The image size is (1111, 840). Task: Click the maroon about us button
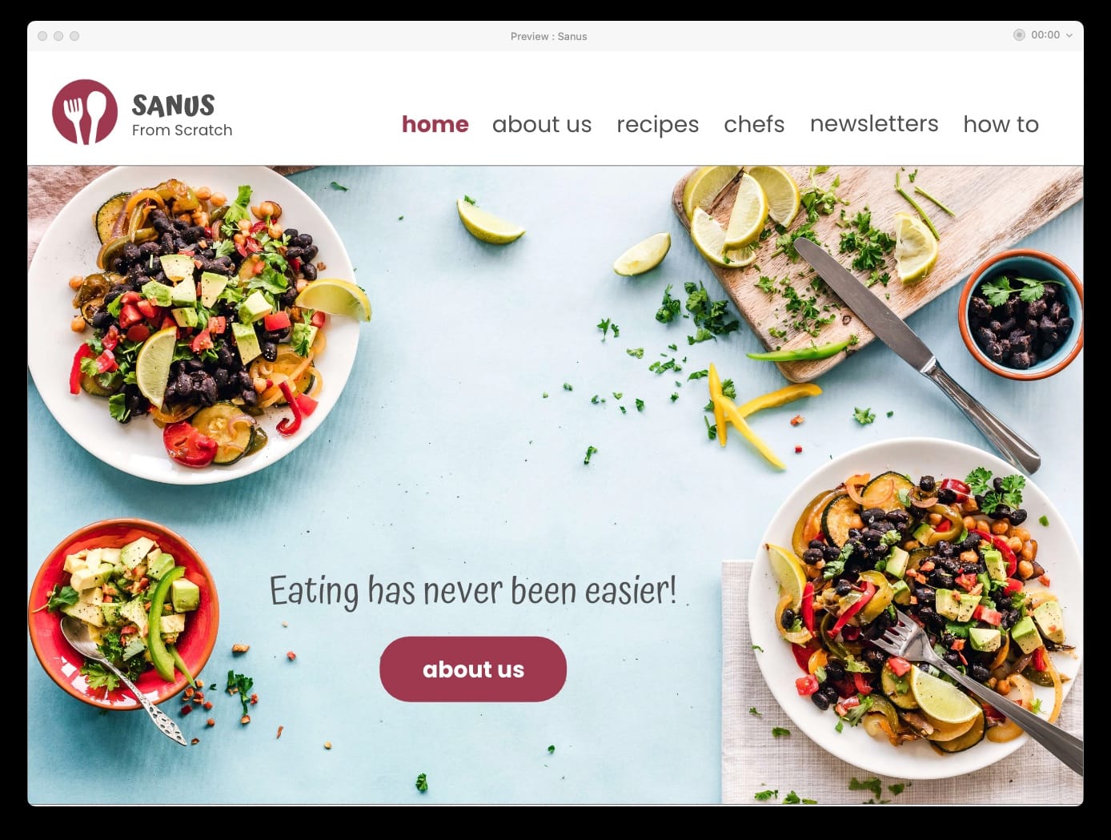pos(473,669)
